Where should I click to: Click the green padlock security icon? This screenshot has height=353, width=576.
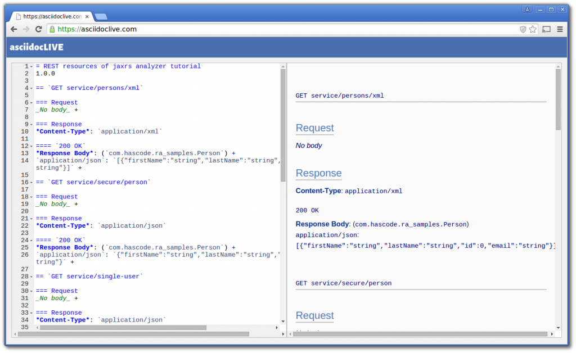coord(52,29)
